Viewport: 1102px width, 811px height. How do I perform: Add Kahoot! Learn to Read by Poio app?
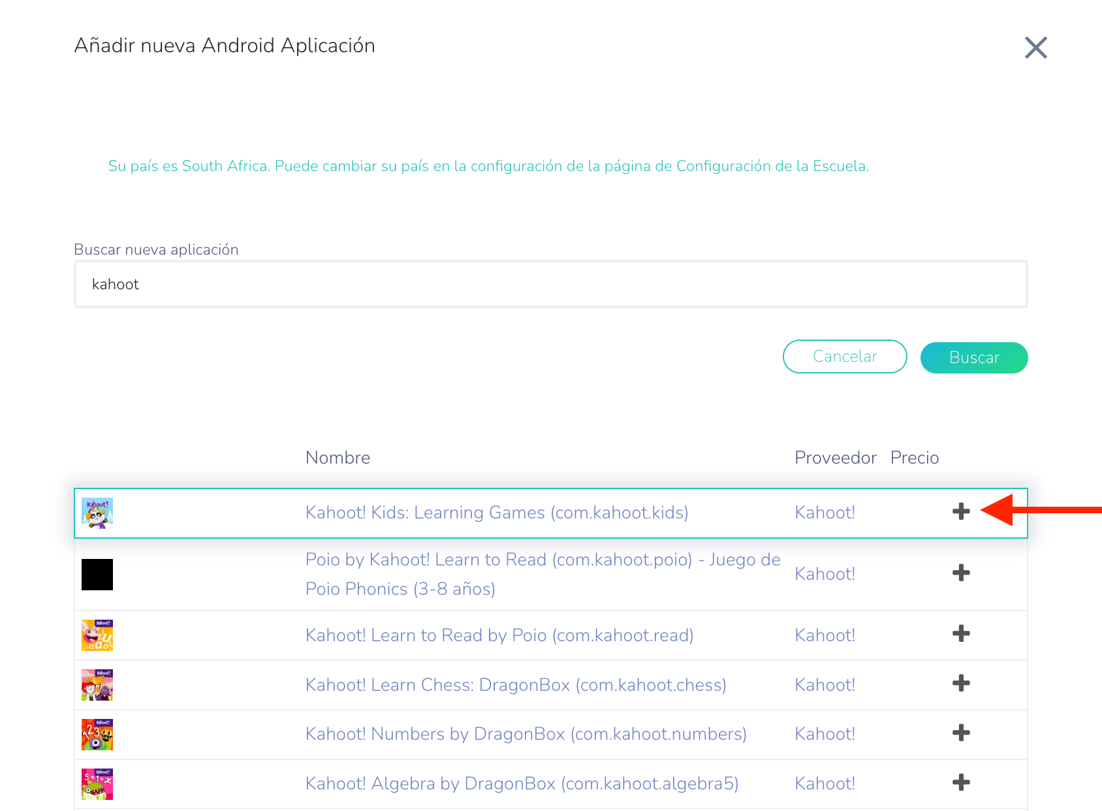click(961, 634)
